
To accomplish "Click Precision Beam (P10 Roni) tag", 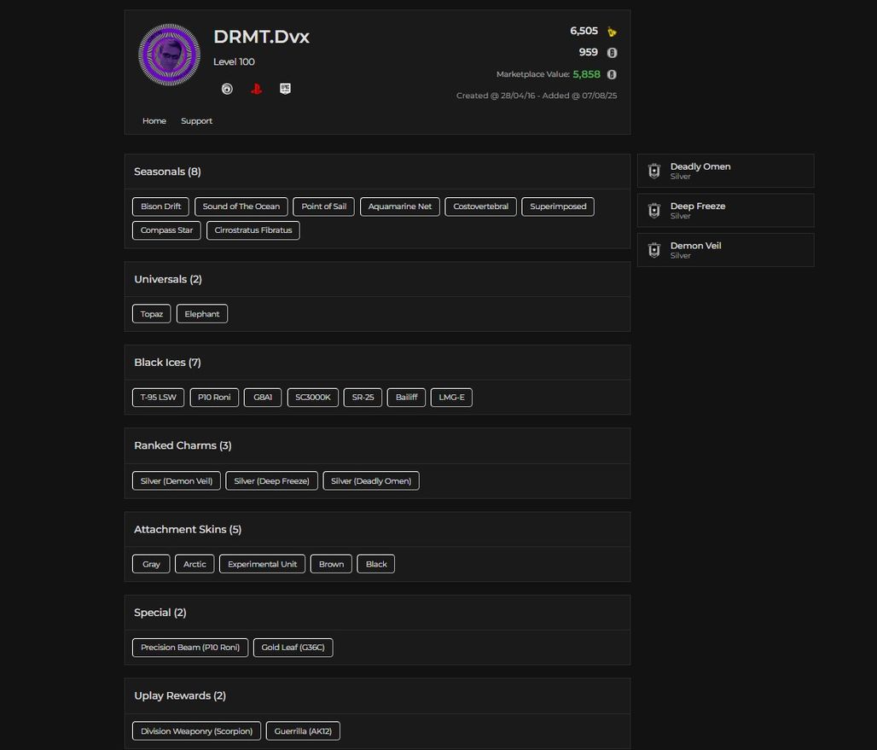I will (x=190, y=648).
